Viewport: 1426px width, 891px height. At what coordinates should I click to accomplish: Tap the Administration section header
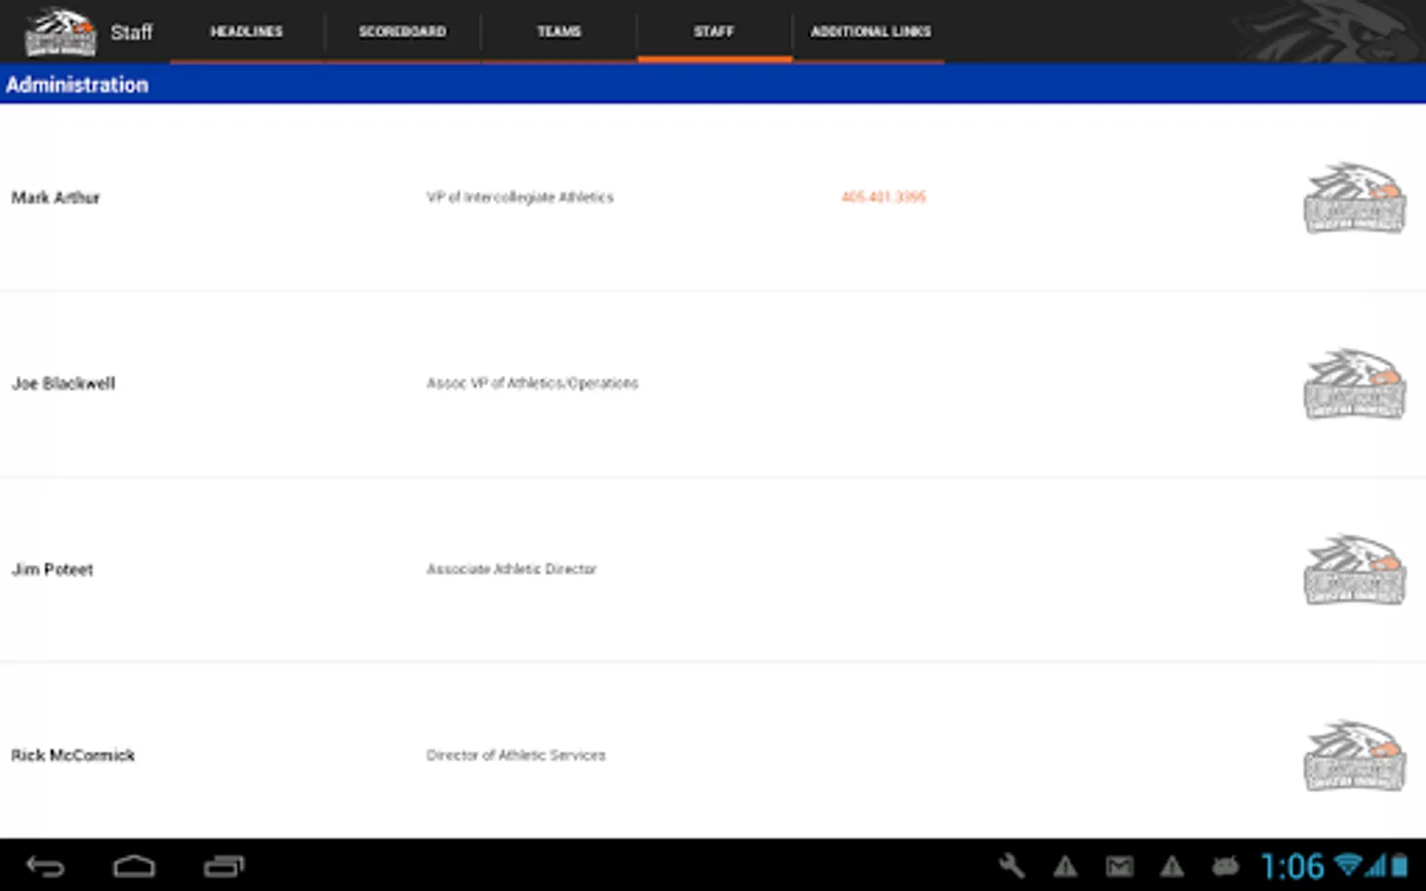[x=713, y=84]
